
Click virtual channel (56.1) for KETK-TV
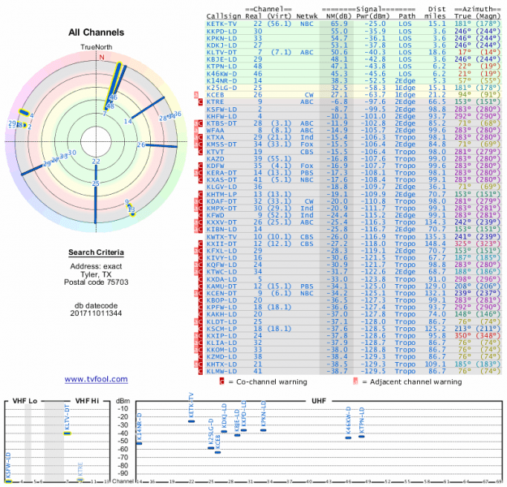tap(279, 24)
